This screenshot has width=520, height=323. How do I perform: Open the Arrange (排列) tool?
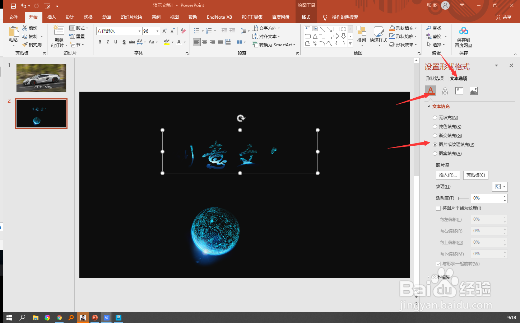pos(362,36)
